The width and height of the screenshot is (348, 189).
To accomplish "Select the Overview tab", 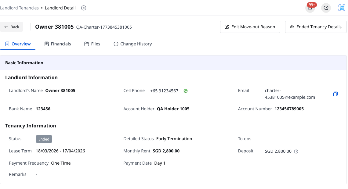I will (x=18, y=44).
